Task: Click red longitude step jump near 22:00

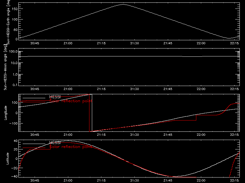Action: pyautogui.click(x=196, y=118)
